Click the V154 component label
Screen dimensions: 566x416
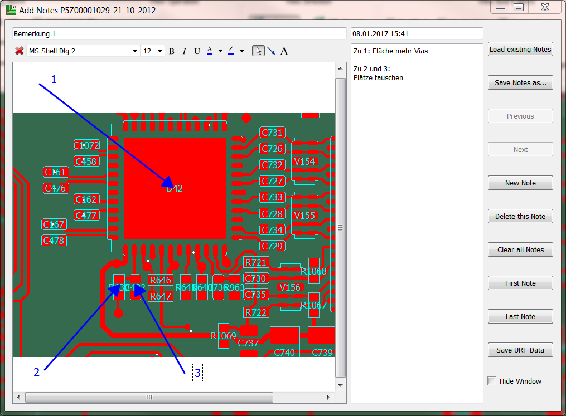pyautogui.click(x=304, y=161)
